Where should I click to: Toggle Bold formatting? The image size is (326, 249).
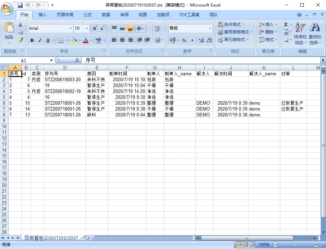pos(32,40)
